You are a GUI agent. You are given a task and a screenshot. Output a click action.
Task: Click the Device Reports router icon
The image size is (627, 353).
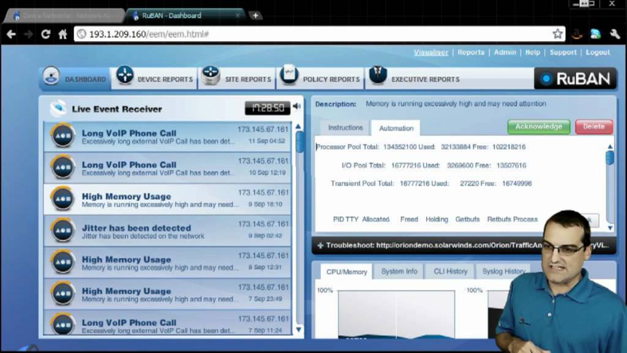(x=125, y=75)
